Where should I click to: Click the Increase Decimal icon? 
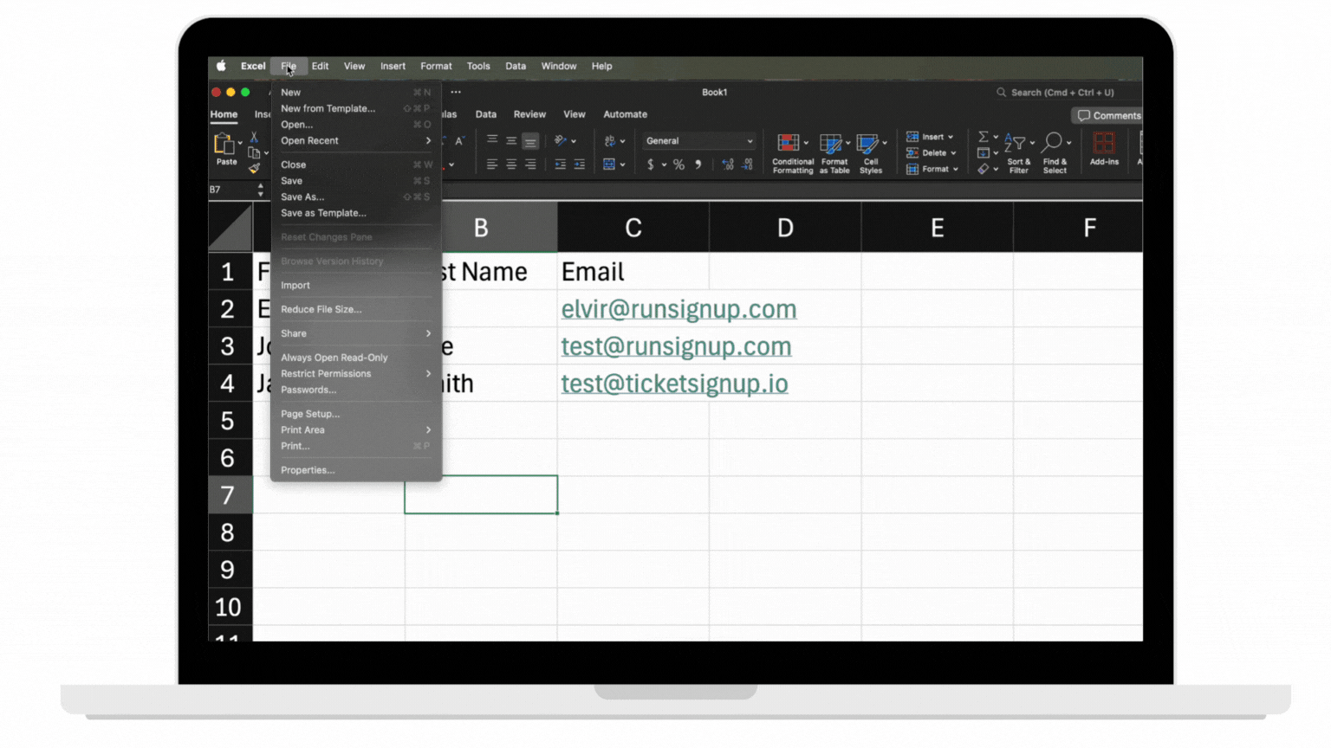(727, 164)
